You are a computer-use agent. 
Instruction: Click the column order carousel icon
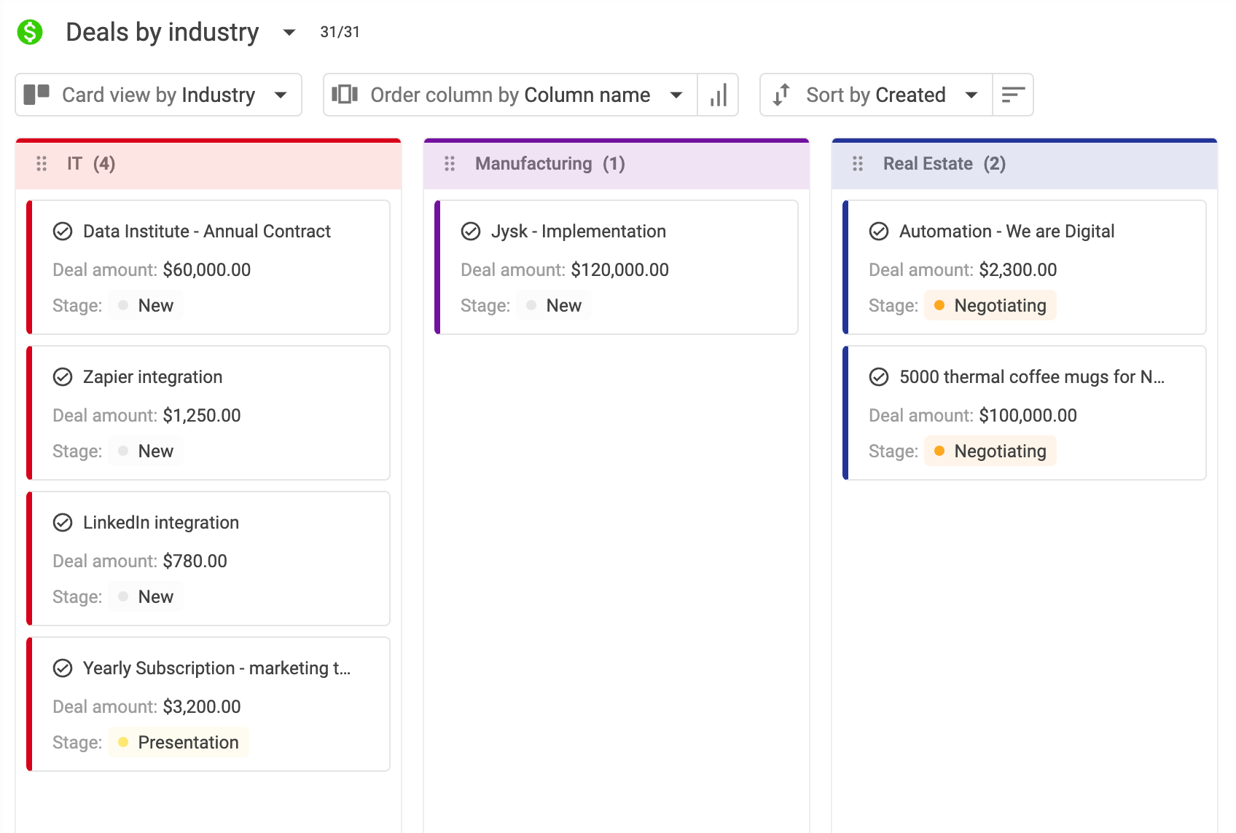coord(345,95)
